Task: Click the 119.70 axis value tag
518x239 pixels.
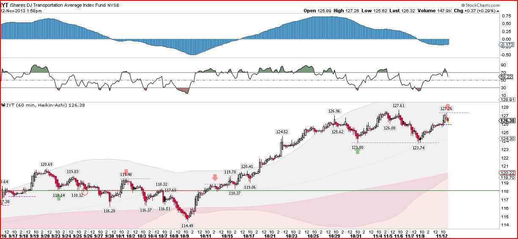Action: pos(507,178)
